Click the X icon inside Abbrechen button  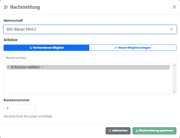(110, 130)
